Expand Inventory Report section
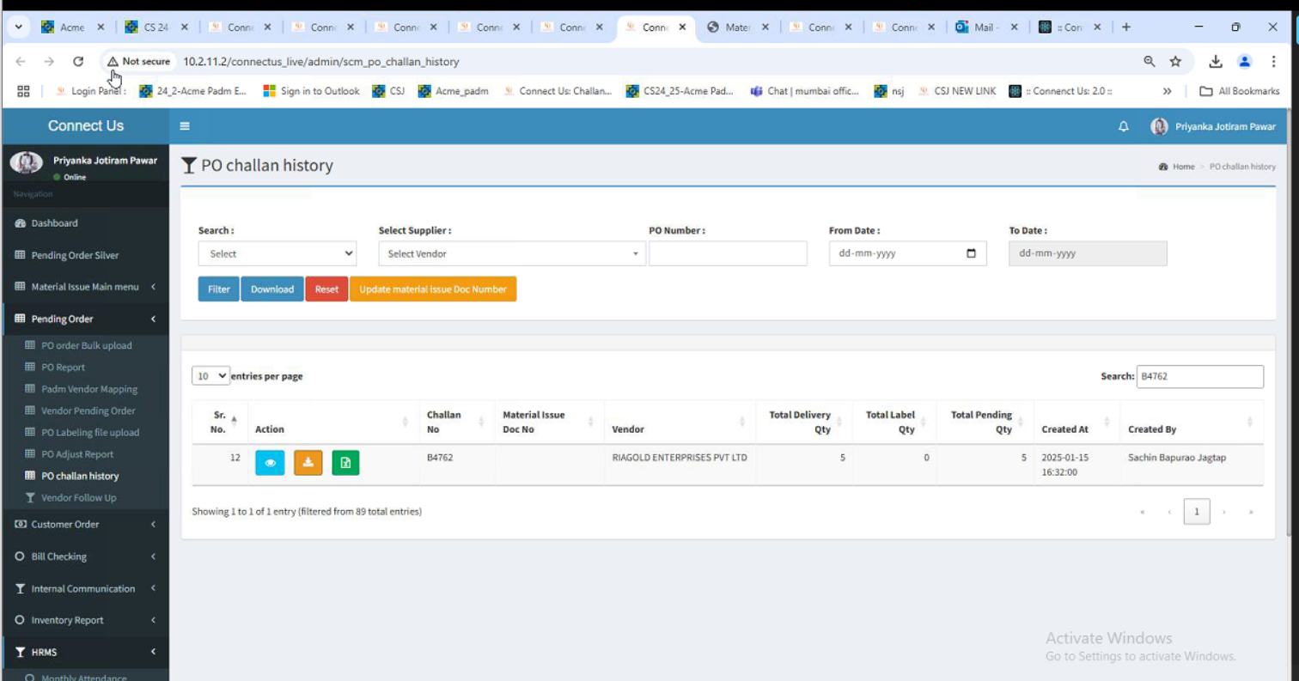 coord(85,620)
